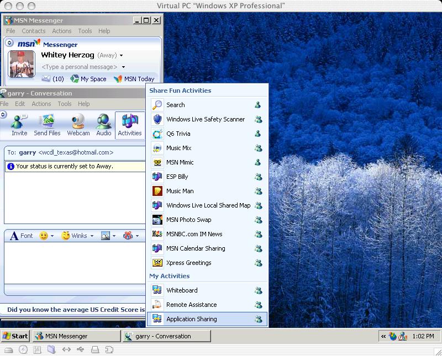The image size is (442, 356).
Task: Open Windows Live Local Shared Map icon
Action: pos(157,205)
